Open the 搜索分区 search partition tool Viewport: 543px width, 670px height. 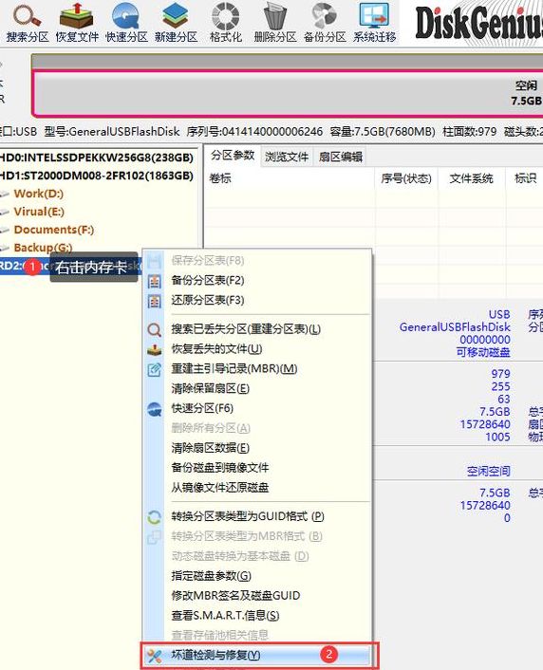pos(28,23)
